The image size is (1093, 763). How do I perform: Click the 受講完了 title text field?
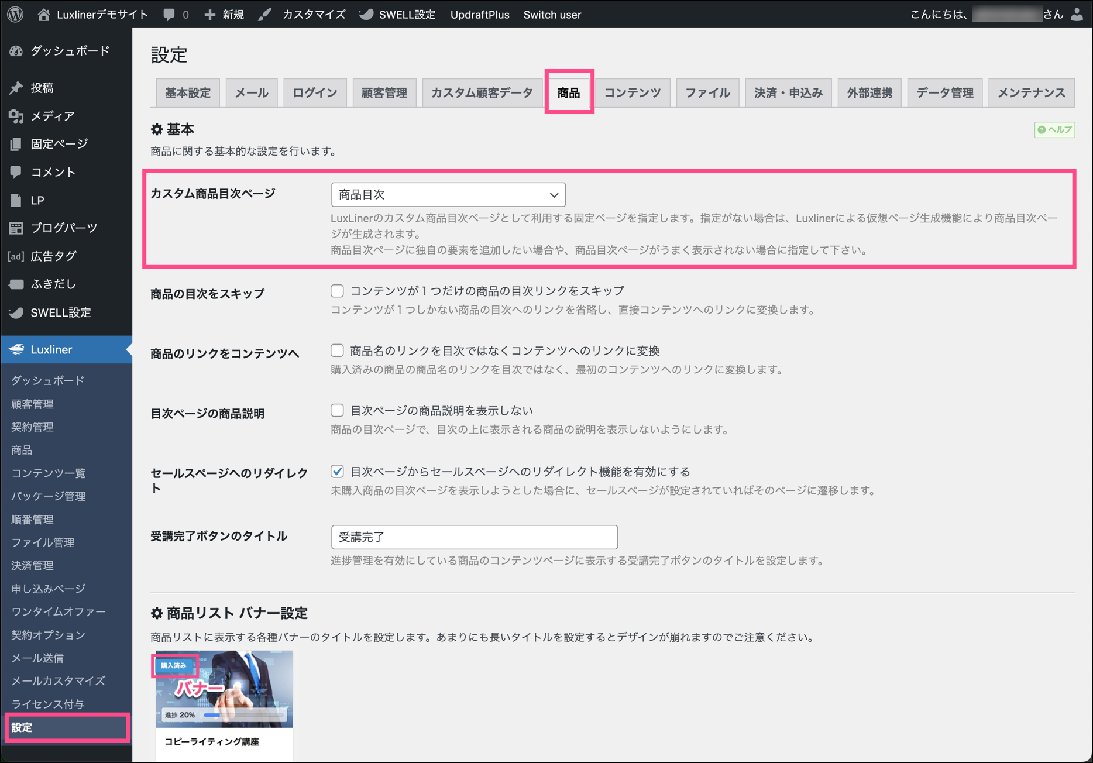tap(474, 537)
